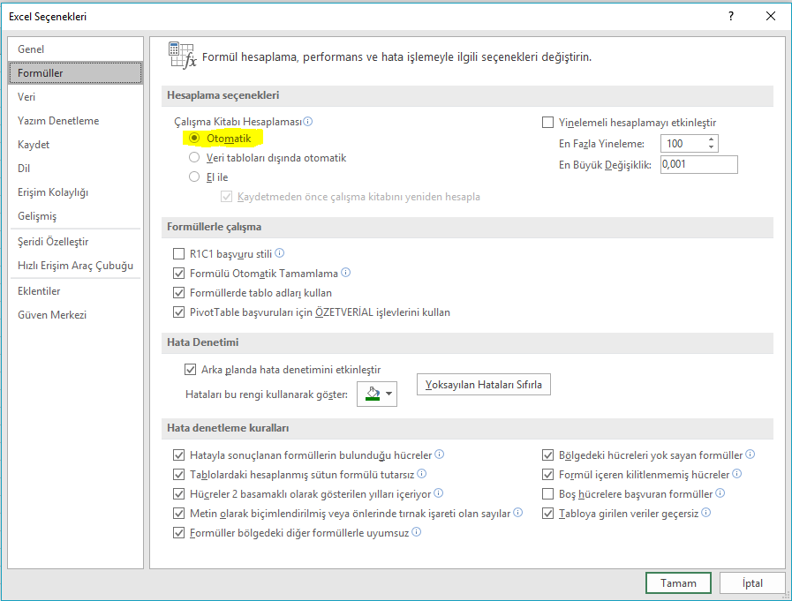Enable Boş hücrelere başvuran formüller checkbox
Screen dimensions: 792x601
547,493
